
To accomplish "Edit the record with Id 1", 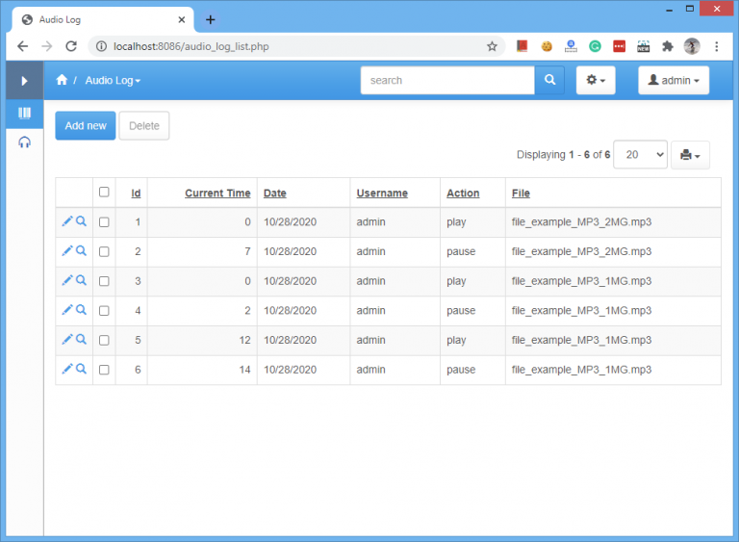I will pyautogui.click(x=67, y=221).
